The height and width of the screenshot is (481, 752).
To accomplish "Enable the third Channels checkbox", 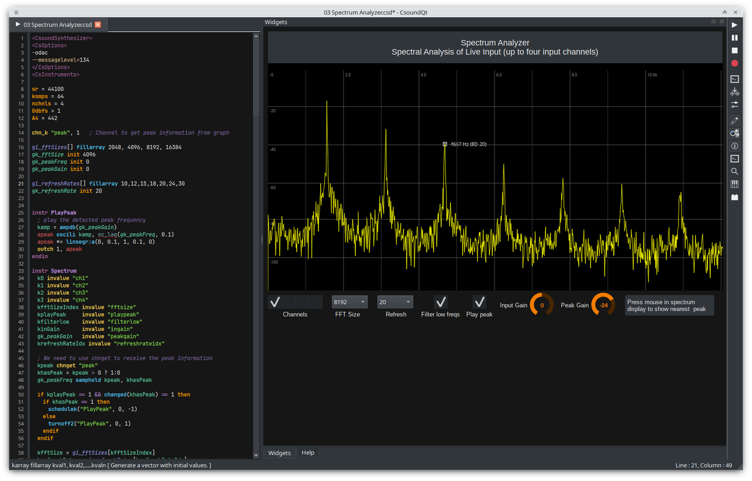I will (302, 302).
